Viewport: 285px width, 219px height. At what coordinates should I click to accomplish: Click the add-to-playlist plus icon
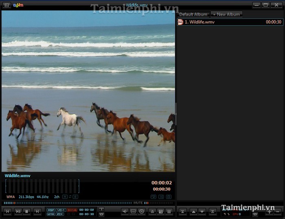(269, 211)
